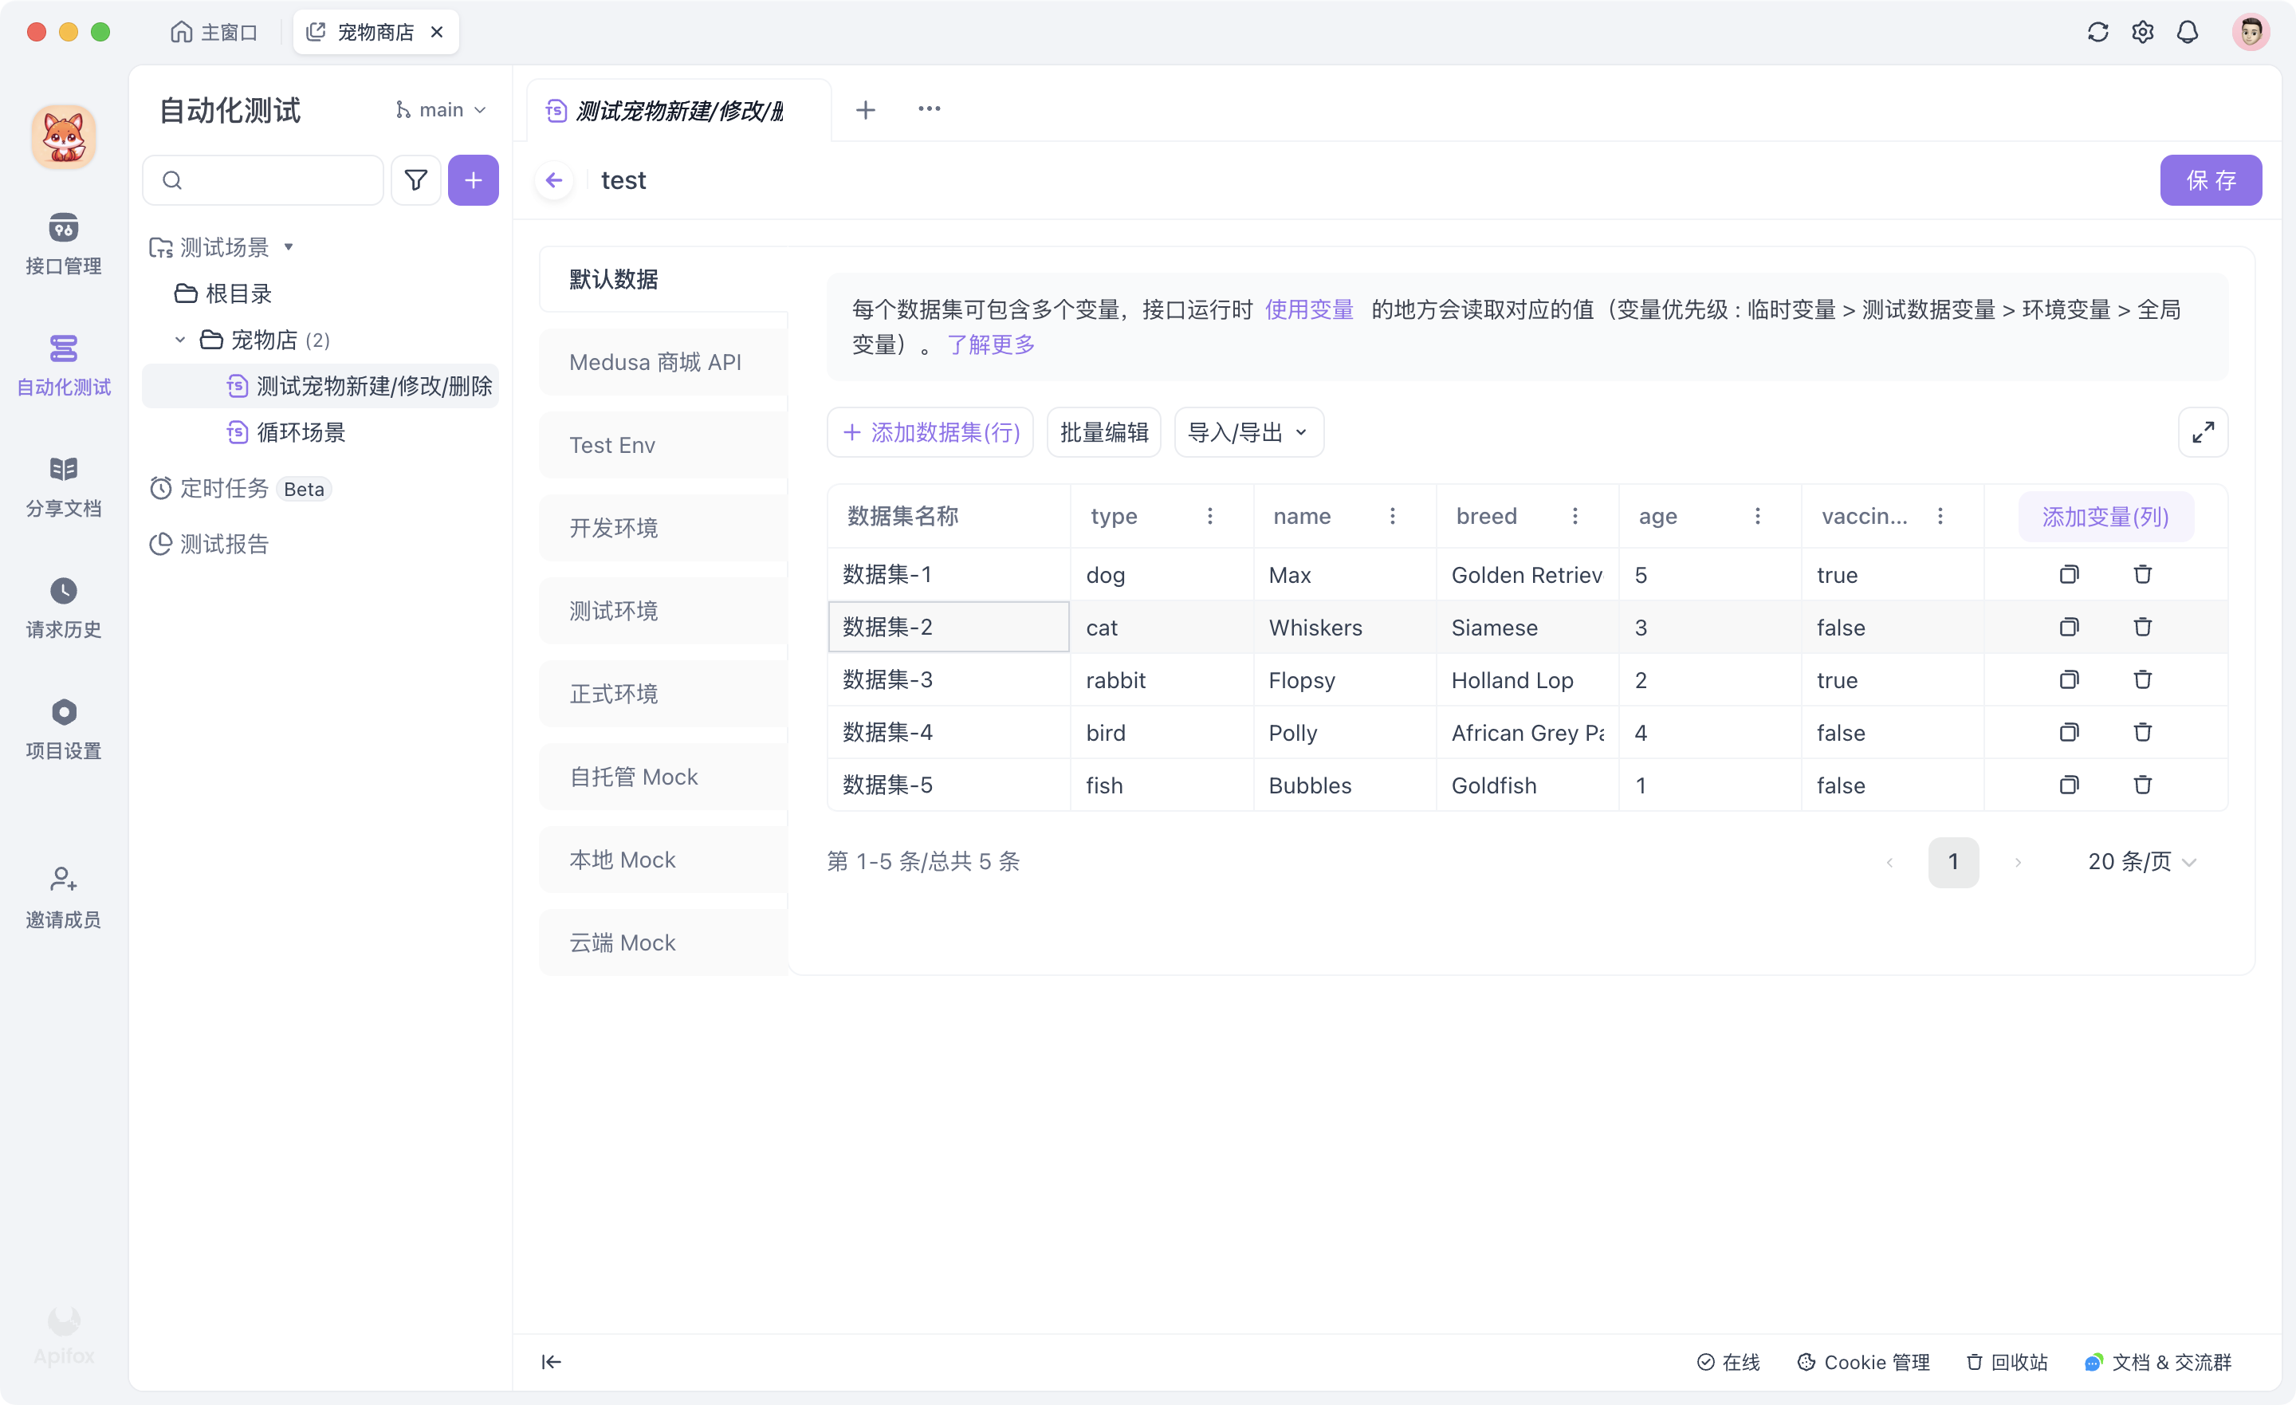Open the main branch dropdown
This screenshot has height=1405, width=2296.
440,109
